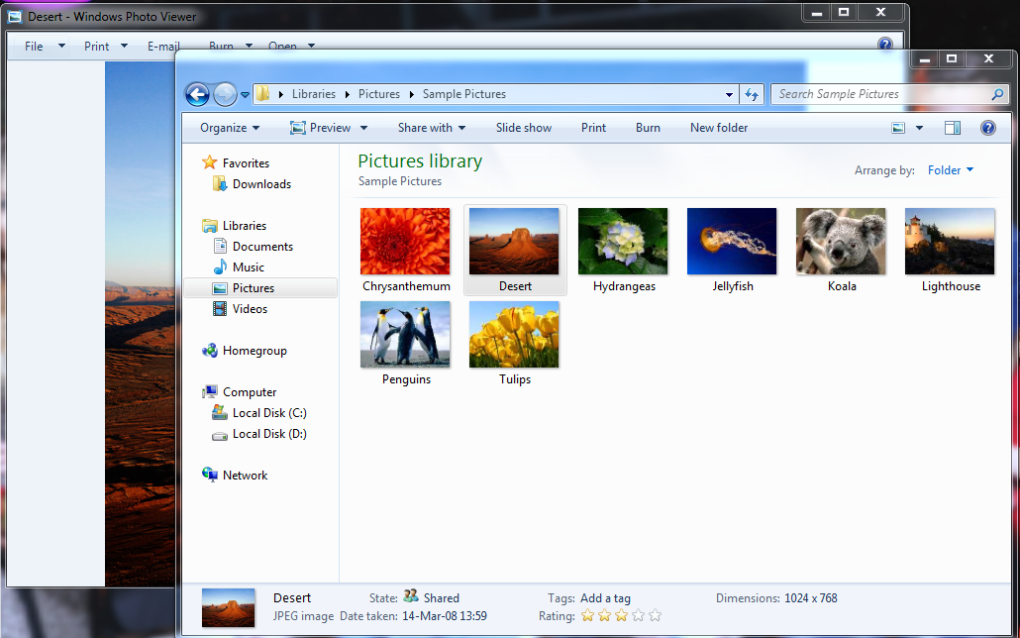
Task: Click the Forward navigation arrow in Explorer
Action: (225, 94)
